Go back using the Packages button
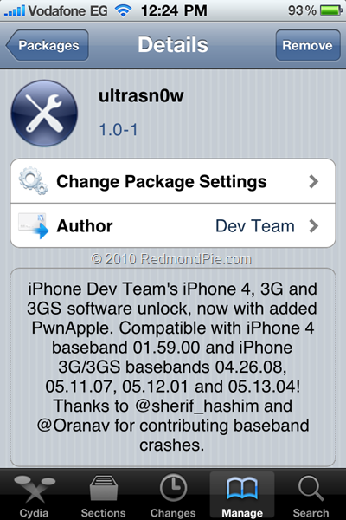The width and height of the screenshot is (346, 520). pos(47,45)
